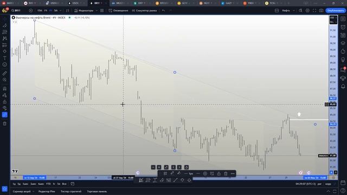This screenshot has height=195, width=347.
Task: Open the layout selection icon
Action: click(x=277, y=10)
